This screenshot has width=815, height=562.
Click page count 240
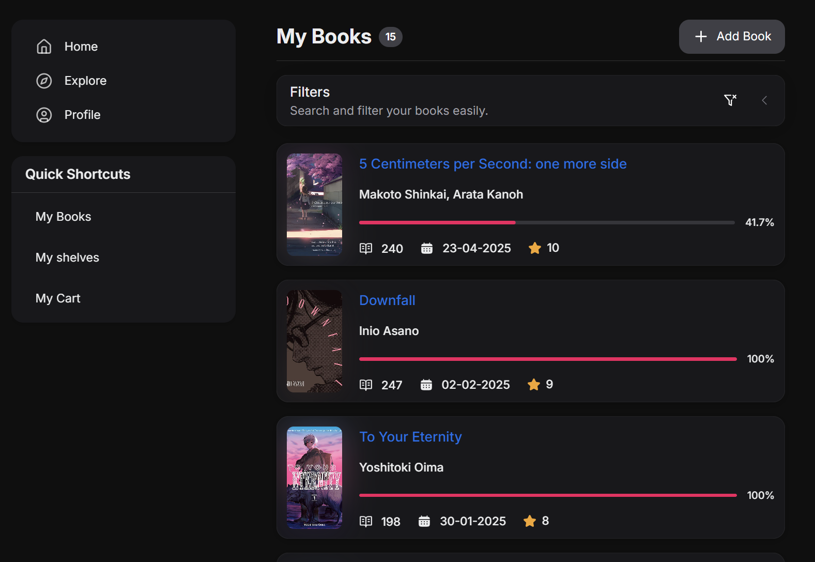tap(392, 249)
